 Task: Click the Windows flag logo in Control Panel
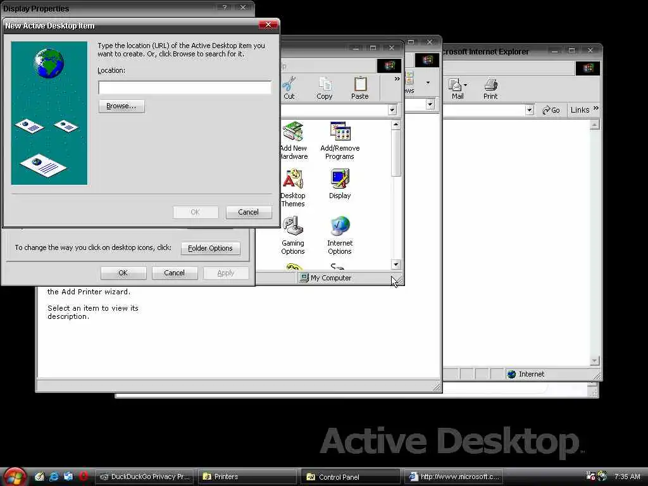[x=389, y=65]
